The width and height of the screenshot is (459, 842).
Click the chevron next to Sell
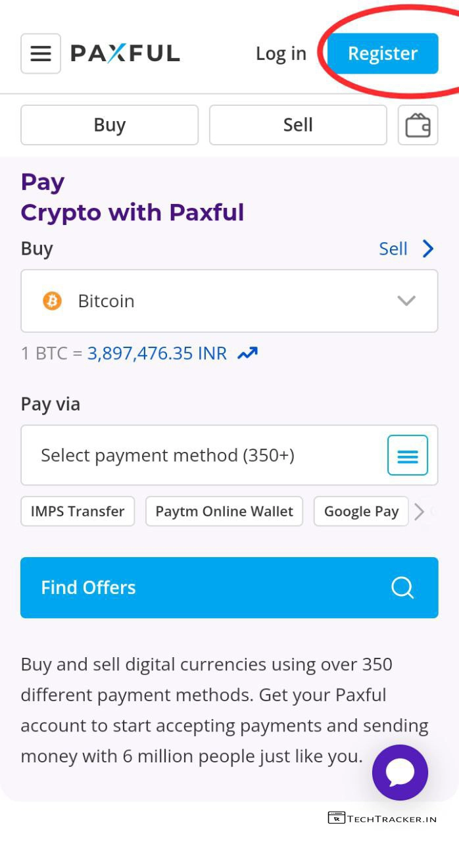428,249
